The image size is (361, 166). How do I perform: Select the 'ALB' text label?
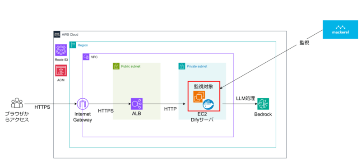point(137,114)
